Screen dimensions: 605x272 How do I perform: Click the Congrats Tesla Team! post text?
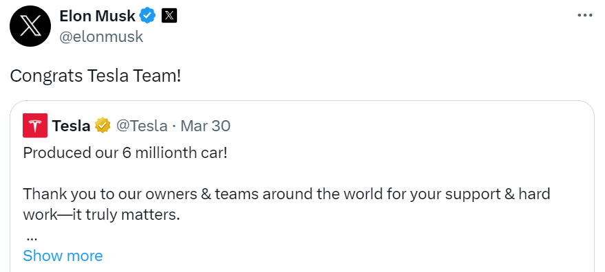pyautogui.click(x=95, y=76)
